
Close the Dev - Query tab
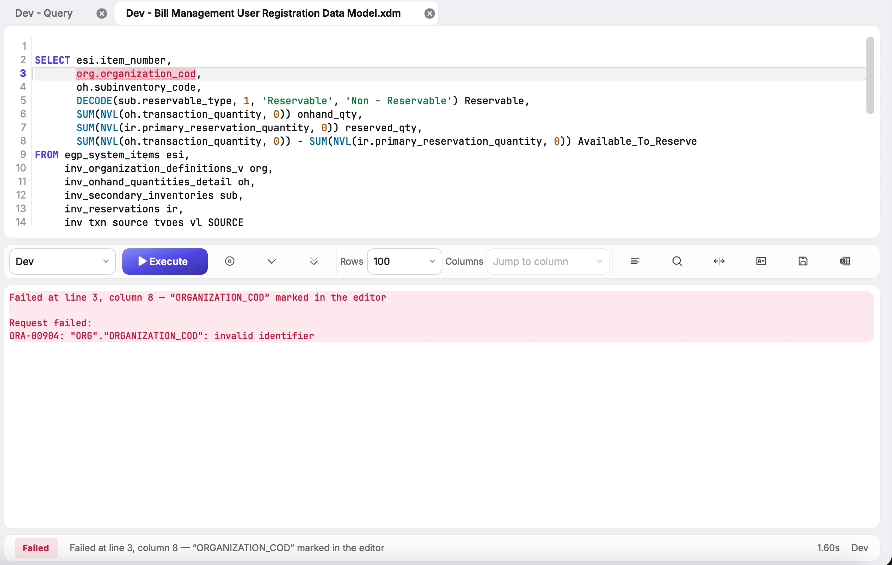pyautogui.click(x=101, y=13)
